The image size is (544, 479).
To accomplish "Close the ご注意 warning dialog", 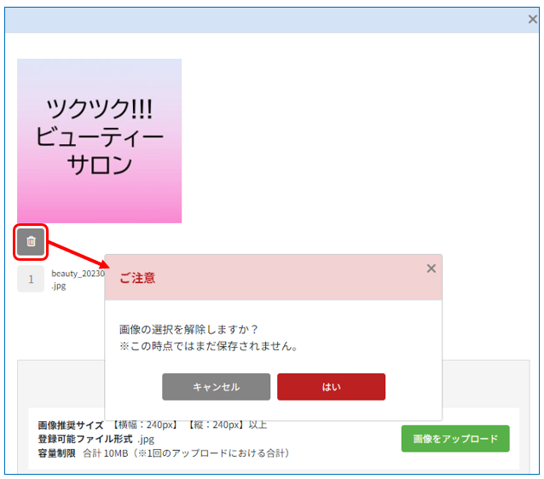I will click(x=431, y=268).
